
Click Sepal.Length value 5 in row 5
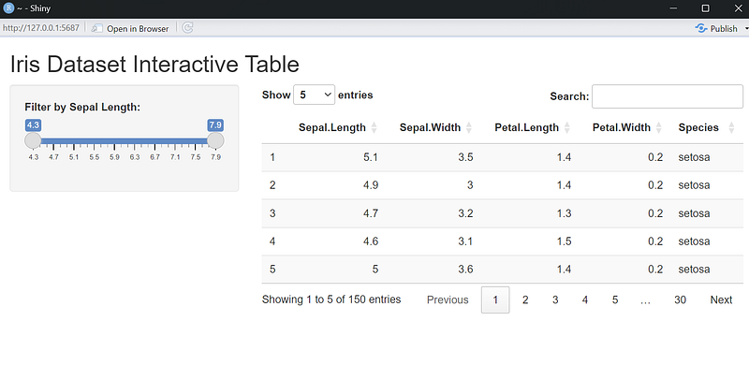pos(375,270)
